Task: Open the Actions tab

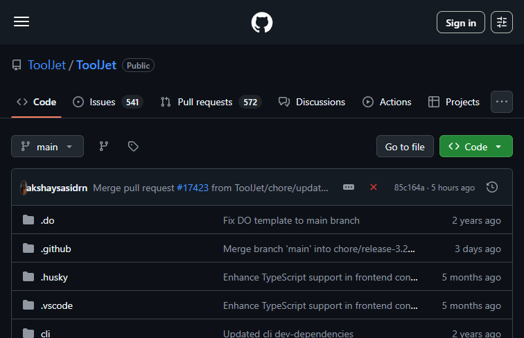Action: [387, 102]
